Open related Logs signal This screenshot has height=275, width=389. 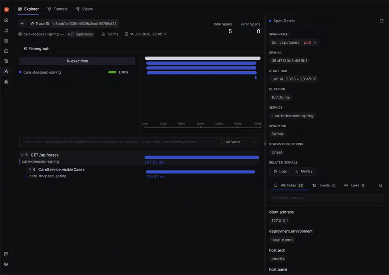280,171
